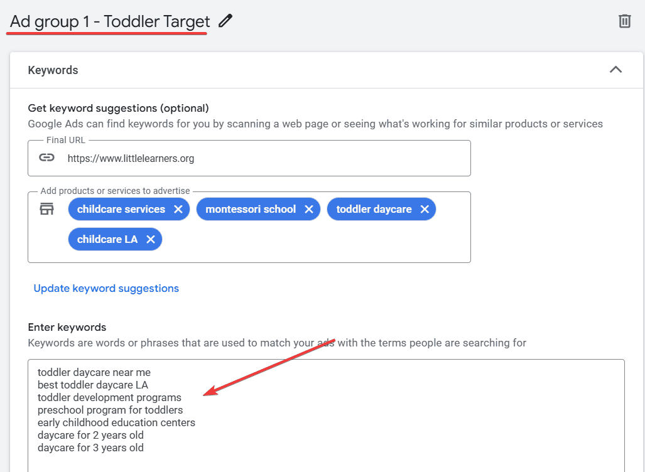
Task: Remove the 'childcare services' chip
Action: click(178, 210)
